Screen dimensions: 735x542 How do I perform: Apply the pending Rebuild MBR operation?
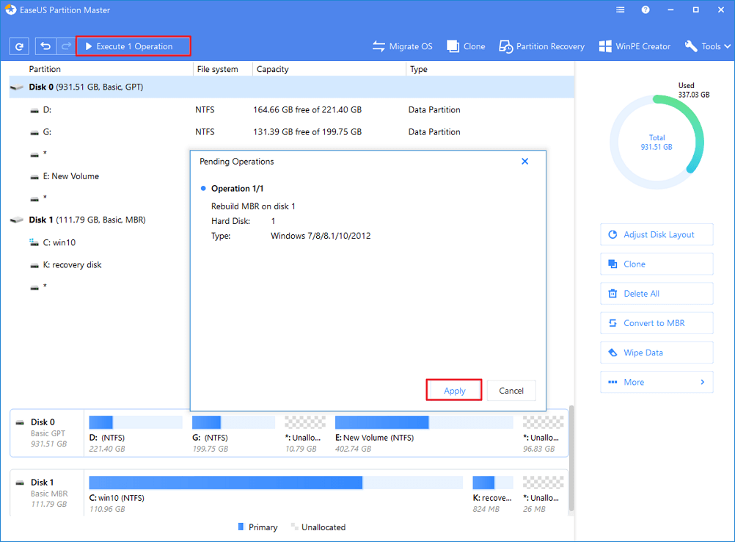pyautogui.click(x=454, y=391)
